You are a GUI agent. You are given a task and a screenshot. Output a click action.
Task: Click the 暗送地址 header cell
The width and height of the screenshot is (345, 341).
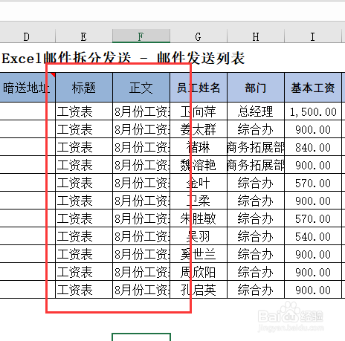[27, 88]
